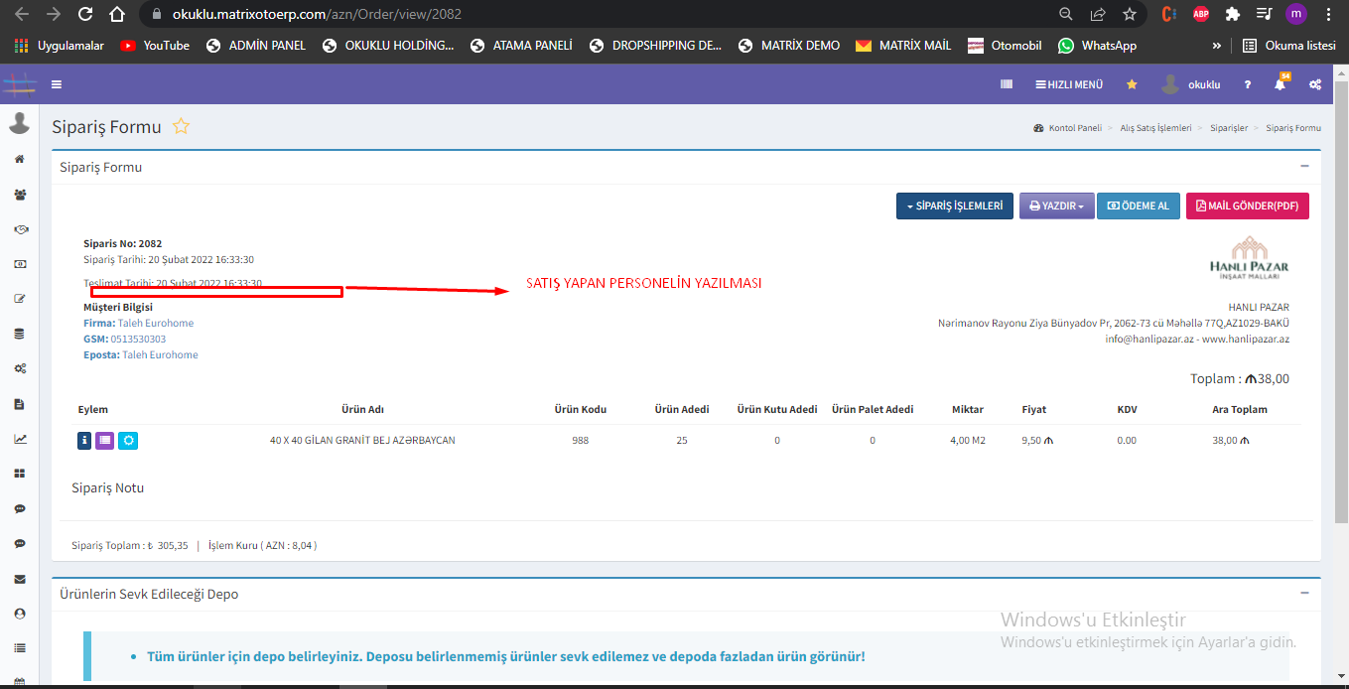Click the barcode icon in top bar
The height and width of the screenshot is (689, 1349).
[1007, 84]
